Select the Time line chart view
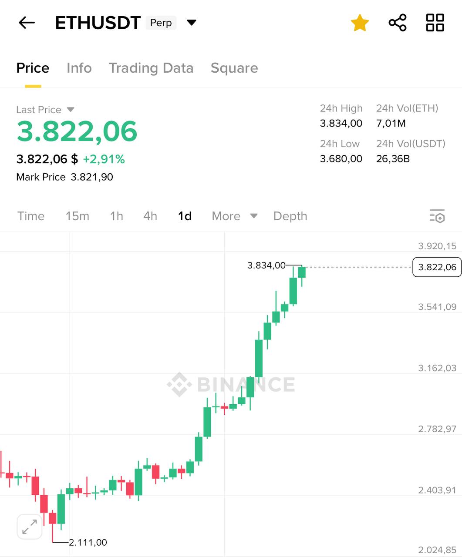 click(x=31, y=216)
